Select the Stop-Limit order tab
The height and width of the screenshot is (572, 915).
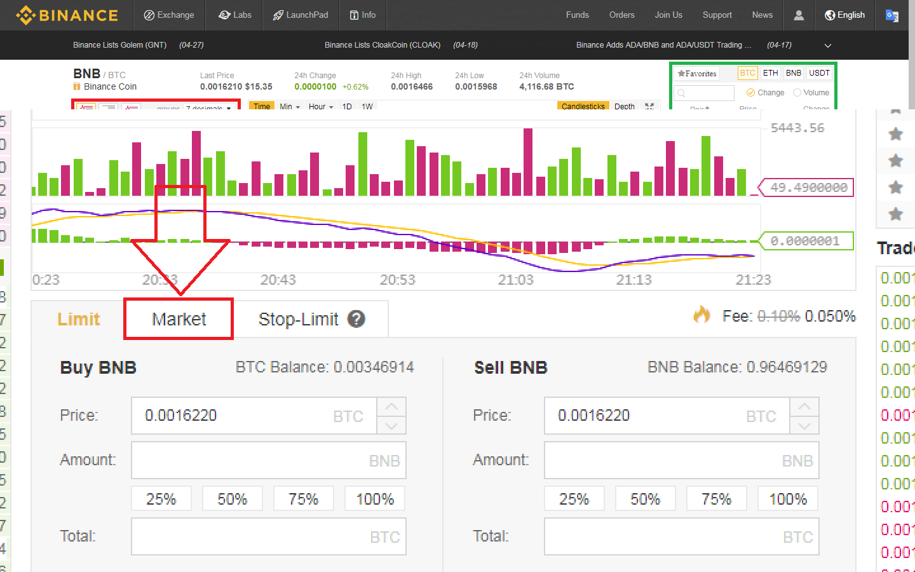pyautogui.click(x=299, y=319)
